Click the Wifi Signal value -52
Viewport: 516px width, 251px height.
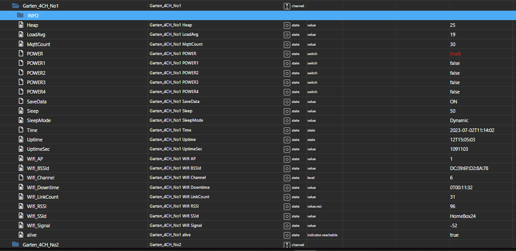point(453,225)
